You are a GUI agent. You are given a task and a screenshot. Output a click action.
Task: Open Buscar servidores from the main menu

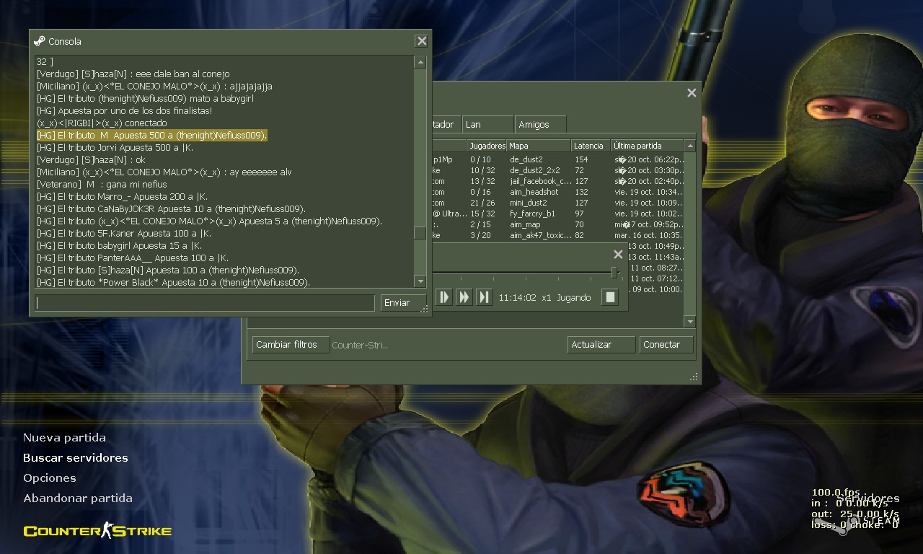[76, 458]
